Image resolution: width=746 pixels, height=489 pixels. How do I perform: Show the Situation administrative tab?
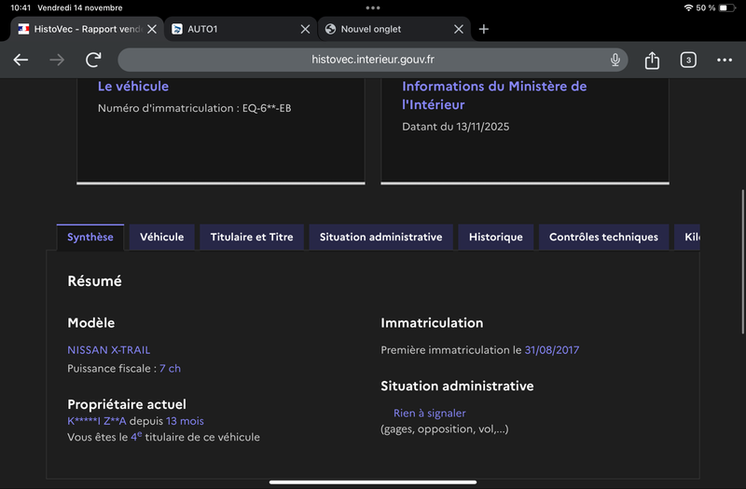[x=380, y=238]
